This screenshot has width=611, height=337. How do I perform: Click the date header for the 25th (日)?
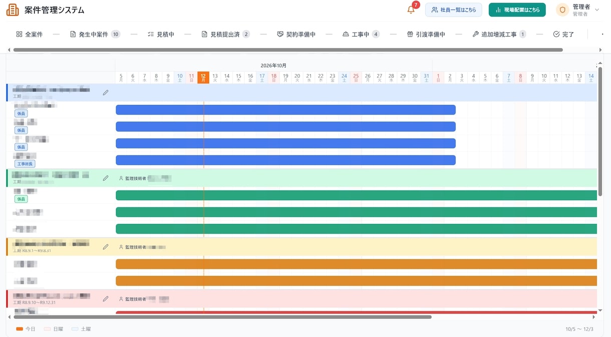(x=356, y=77)
